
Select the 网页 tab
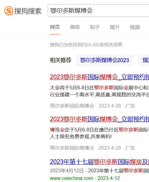click(55, 27)
